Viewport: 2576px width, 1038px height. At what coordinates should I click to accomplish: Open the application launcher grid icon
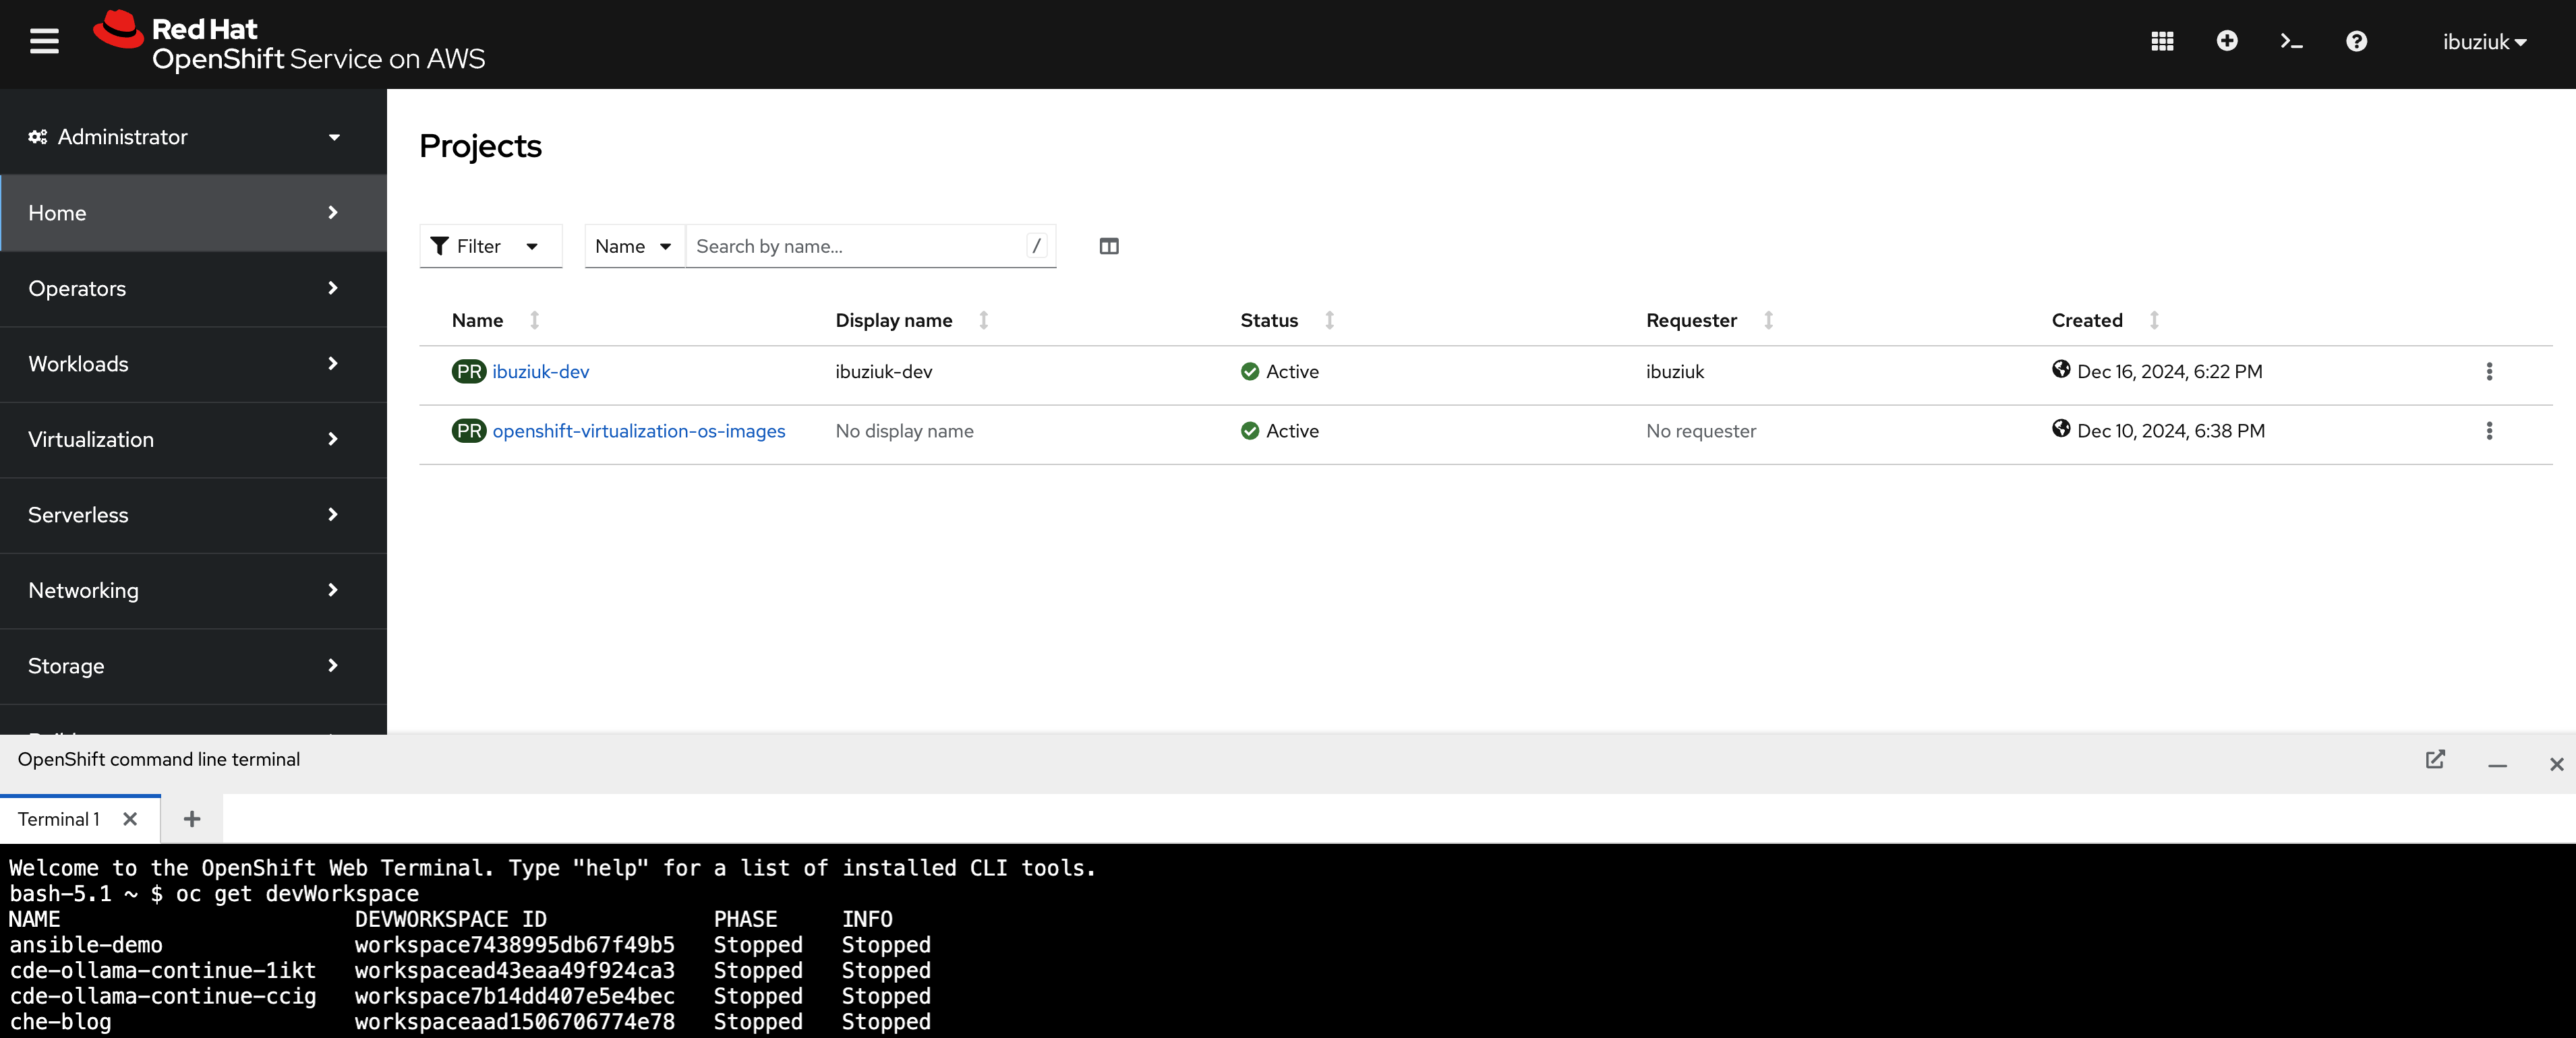click(2162, 41)
